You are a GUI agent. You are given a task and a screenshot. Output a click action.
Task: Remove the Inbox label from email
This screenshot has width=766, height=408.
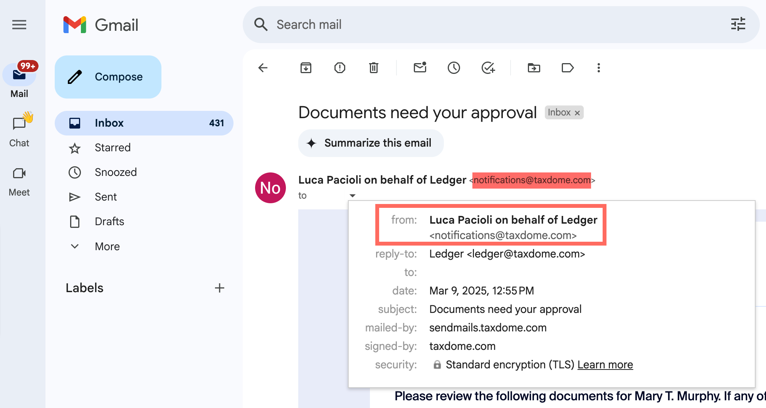coord(577,113)
